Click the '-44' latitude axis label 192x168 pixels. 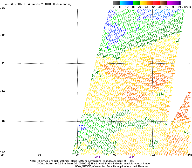click(x=2, y=63)
